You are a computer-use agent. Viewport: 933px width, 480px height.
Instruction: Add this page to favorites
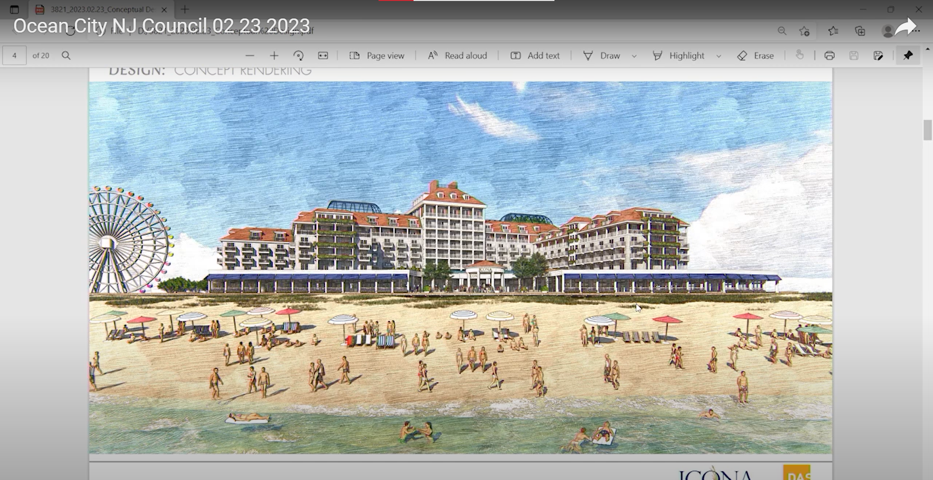804,31
